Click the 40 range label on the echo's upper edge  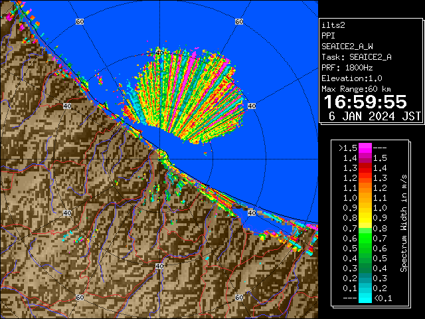point(159,53)
